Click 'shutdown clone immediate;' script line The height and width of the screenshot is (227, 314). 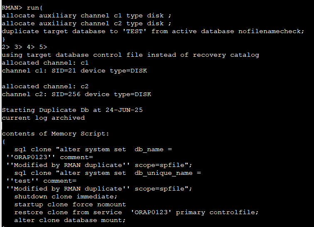click(x=66, y=196)
